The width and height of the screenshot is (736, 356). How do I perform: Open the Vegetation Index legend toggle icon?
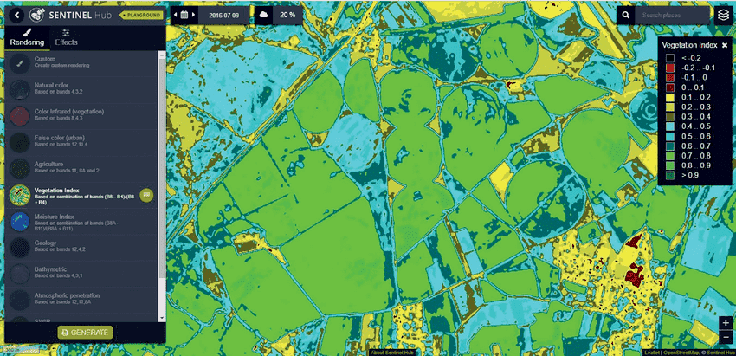(x=146, y=196)
